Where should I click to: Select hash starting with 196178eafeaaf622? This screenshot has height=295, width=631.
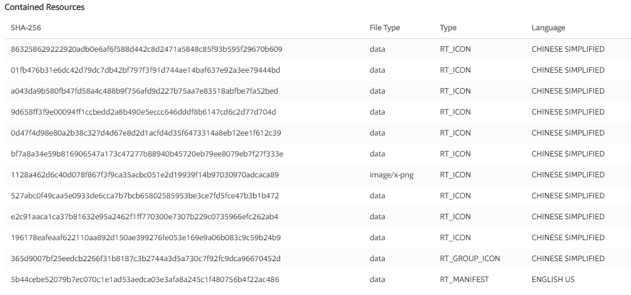click(146, 238)
